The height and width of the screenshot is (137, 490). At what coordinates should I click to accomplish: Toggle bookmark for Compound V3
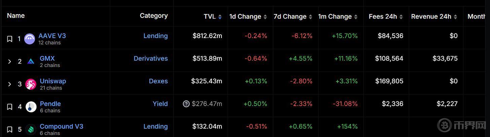pos(10,129)
